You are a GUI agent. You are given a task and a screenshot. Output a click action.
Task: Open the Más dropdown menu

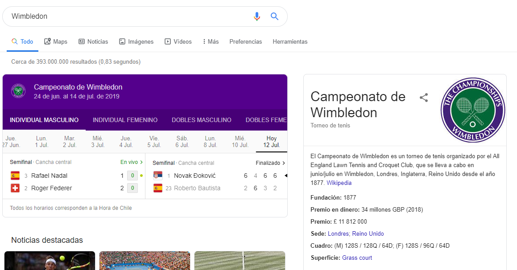click(x=211, y=41)
